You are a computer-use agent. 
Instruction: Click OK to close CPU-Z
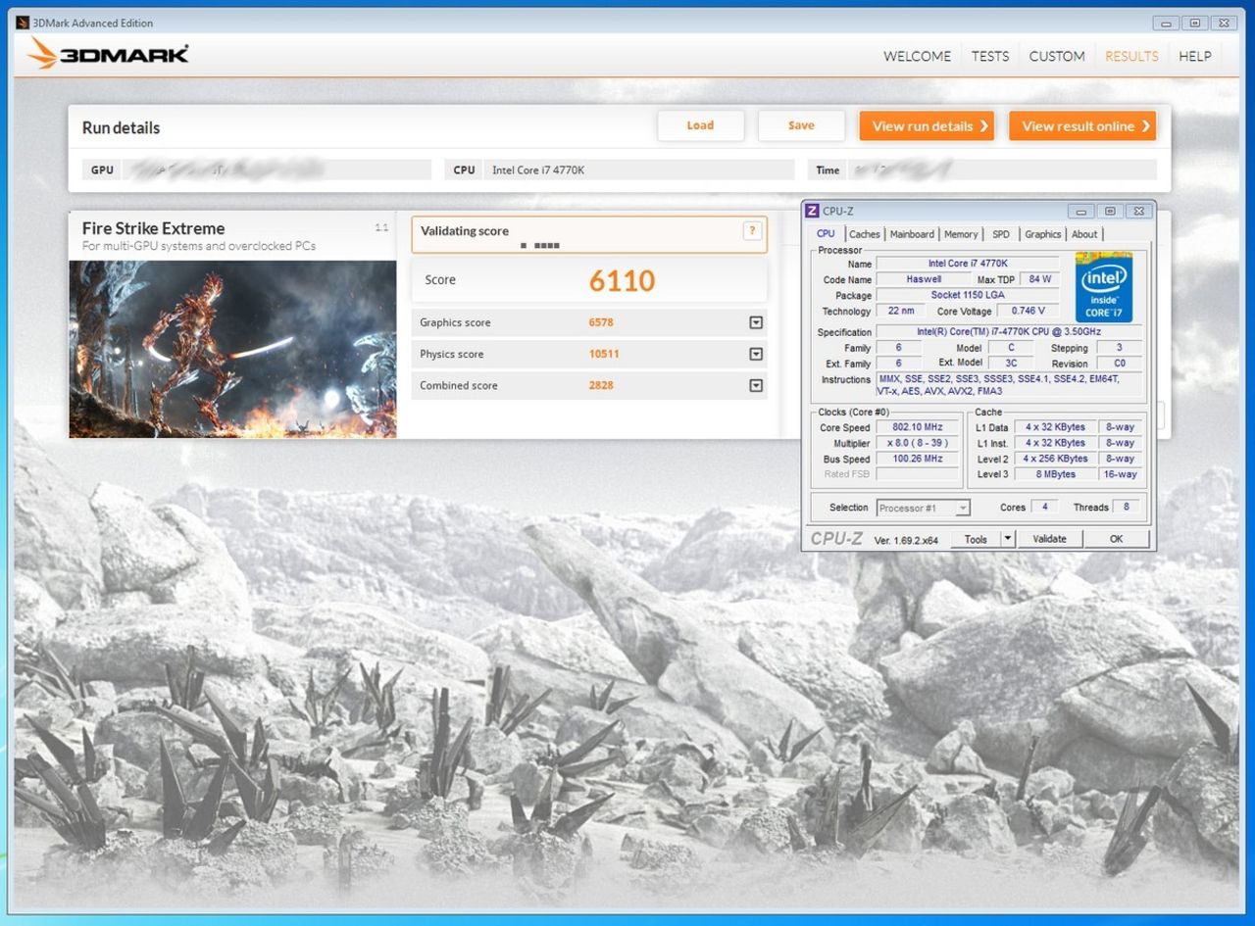click(1116, 538)
